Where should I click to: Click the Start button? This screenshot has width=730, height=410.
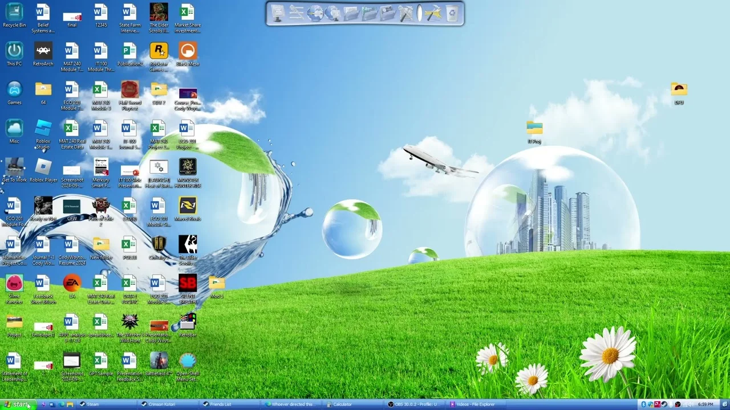[17, 404]
